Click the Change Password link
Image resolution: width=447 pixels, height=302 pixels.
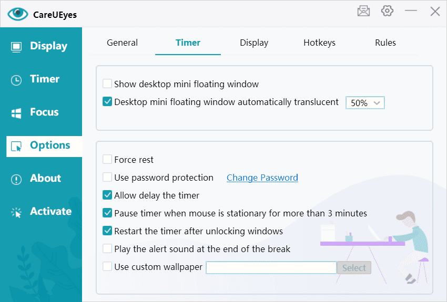[262, 178]
